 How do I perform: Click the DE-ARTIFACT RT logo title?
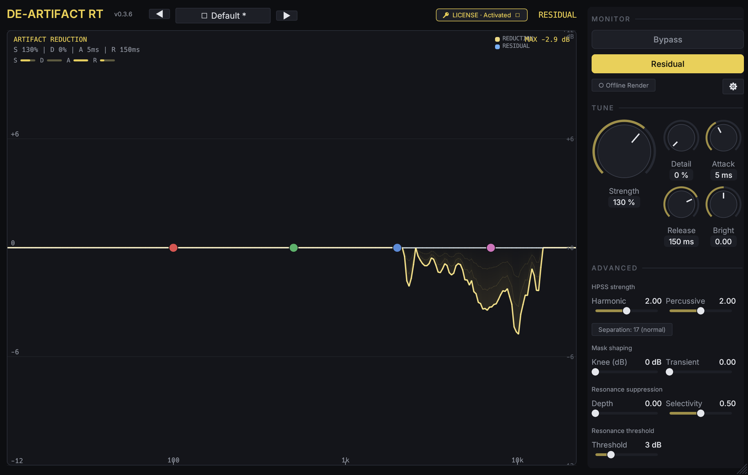(x=55, y=14)
